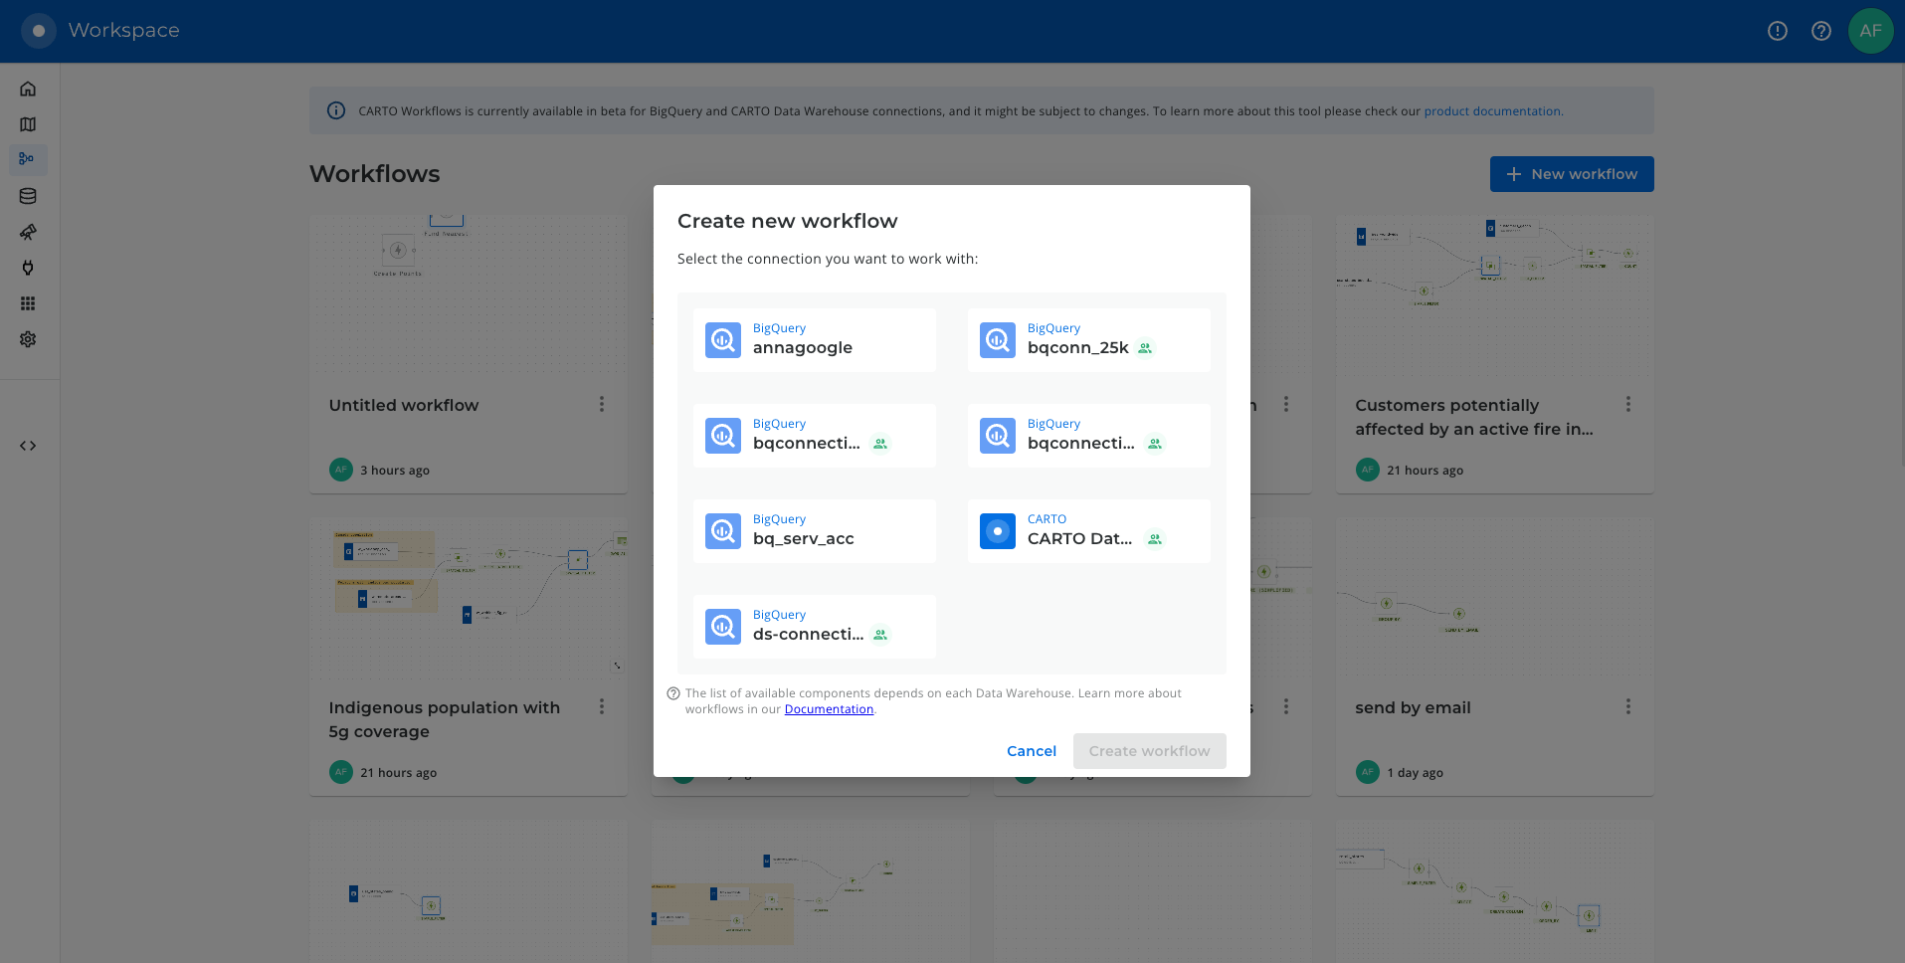Click the CARTO logo in header
The image size is (1905, 963).
tap(39, 31)
